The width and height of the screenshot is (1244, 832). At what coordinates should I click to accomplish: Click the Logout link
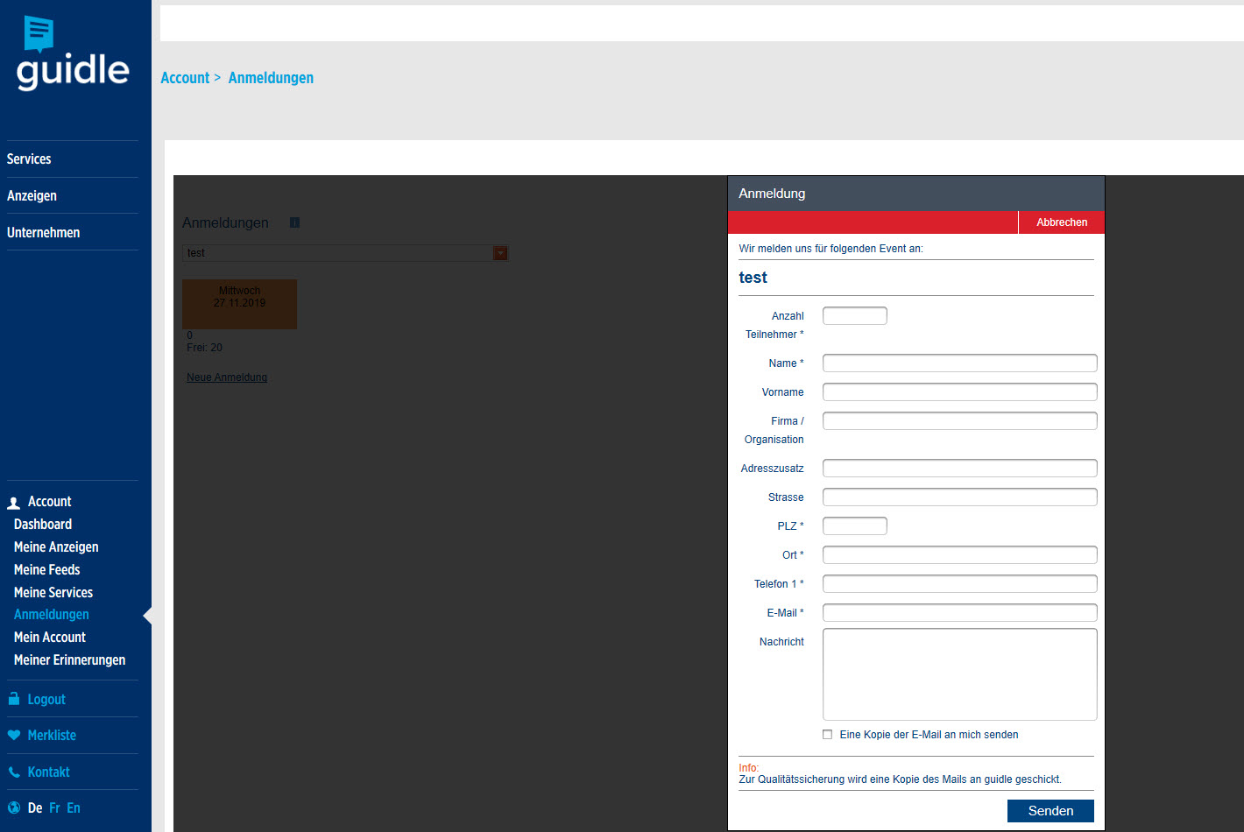pyautogui.click(x=46, y=700)
